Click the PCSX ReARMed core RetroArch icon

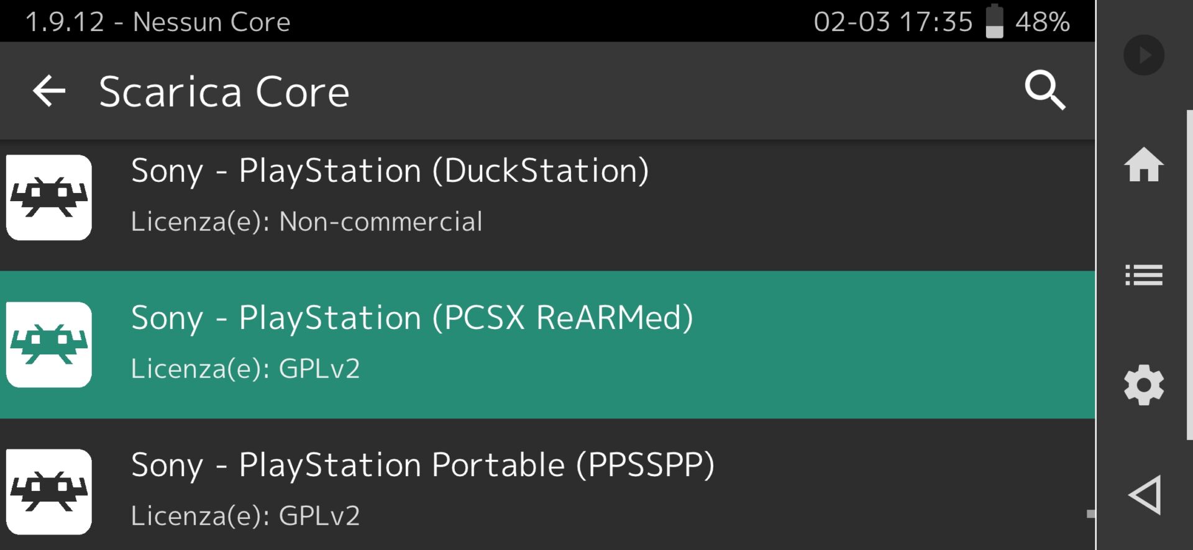click(x=49, y=345)
